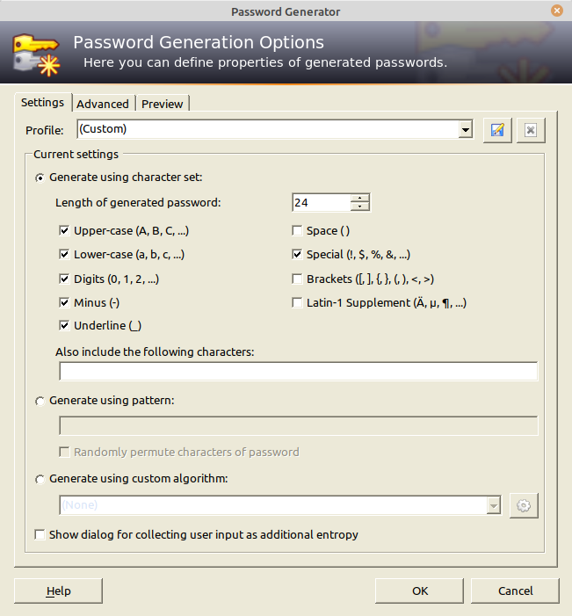Screen dimensions: 572x616
Task: Open the Preview tab
Action: (x=163, y=104)
